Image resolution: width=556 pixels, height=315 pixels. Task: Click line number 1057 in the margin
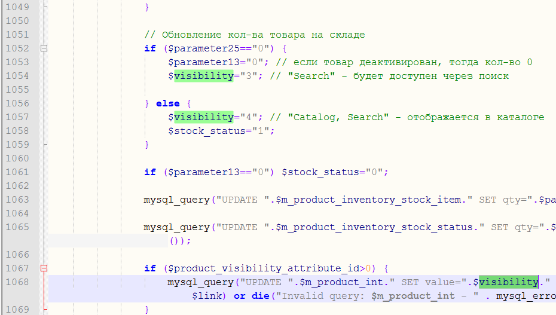(x=17, y=117)
